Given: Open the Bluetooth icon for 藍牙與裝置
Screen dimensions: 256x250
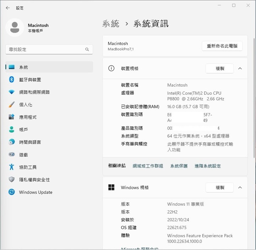Looking at the screenshot, I should (x=11, y=79).
